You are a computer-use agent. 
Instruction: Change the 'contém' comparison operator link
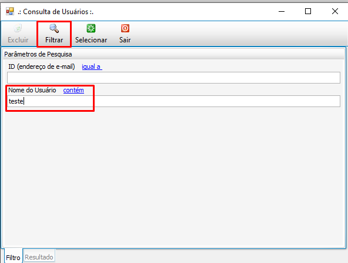73,90
